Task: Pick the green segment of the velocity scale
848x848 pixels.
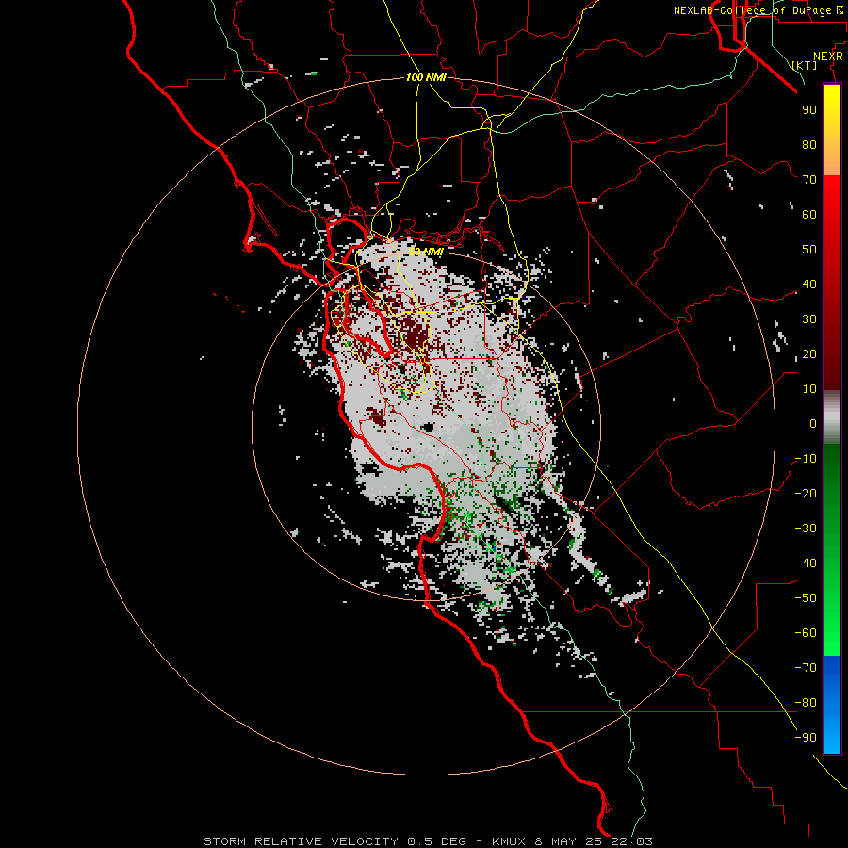Action: point(832,549)
